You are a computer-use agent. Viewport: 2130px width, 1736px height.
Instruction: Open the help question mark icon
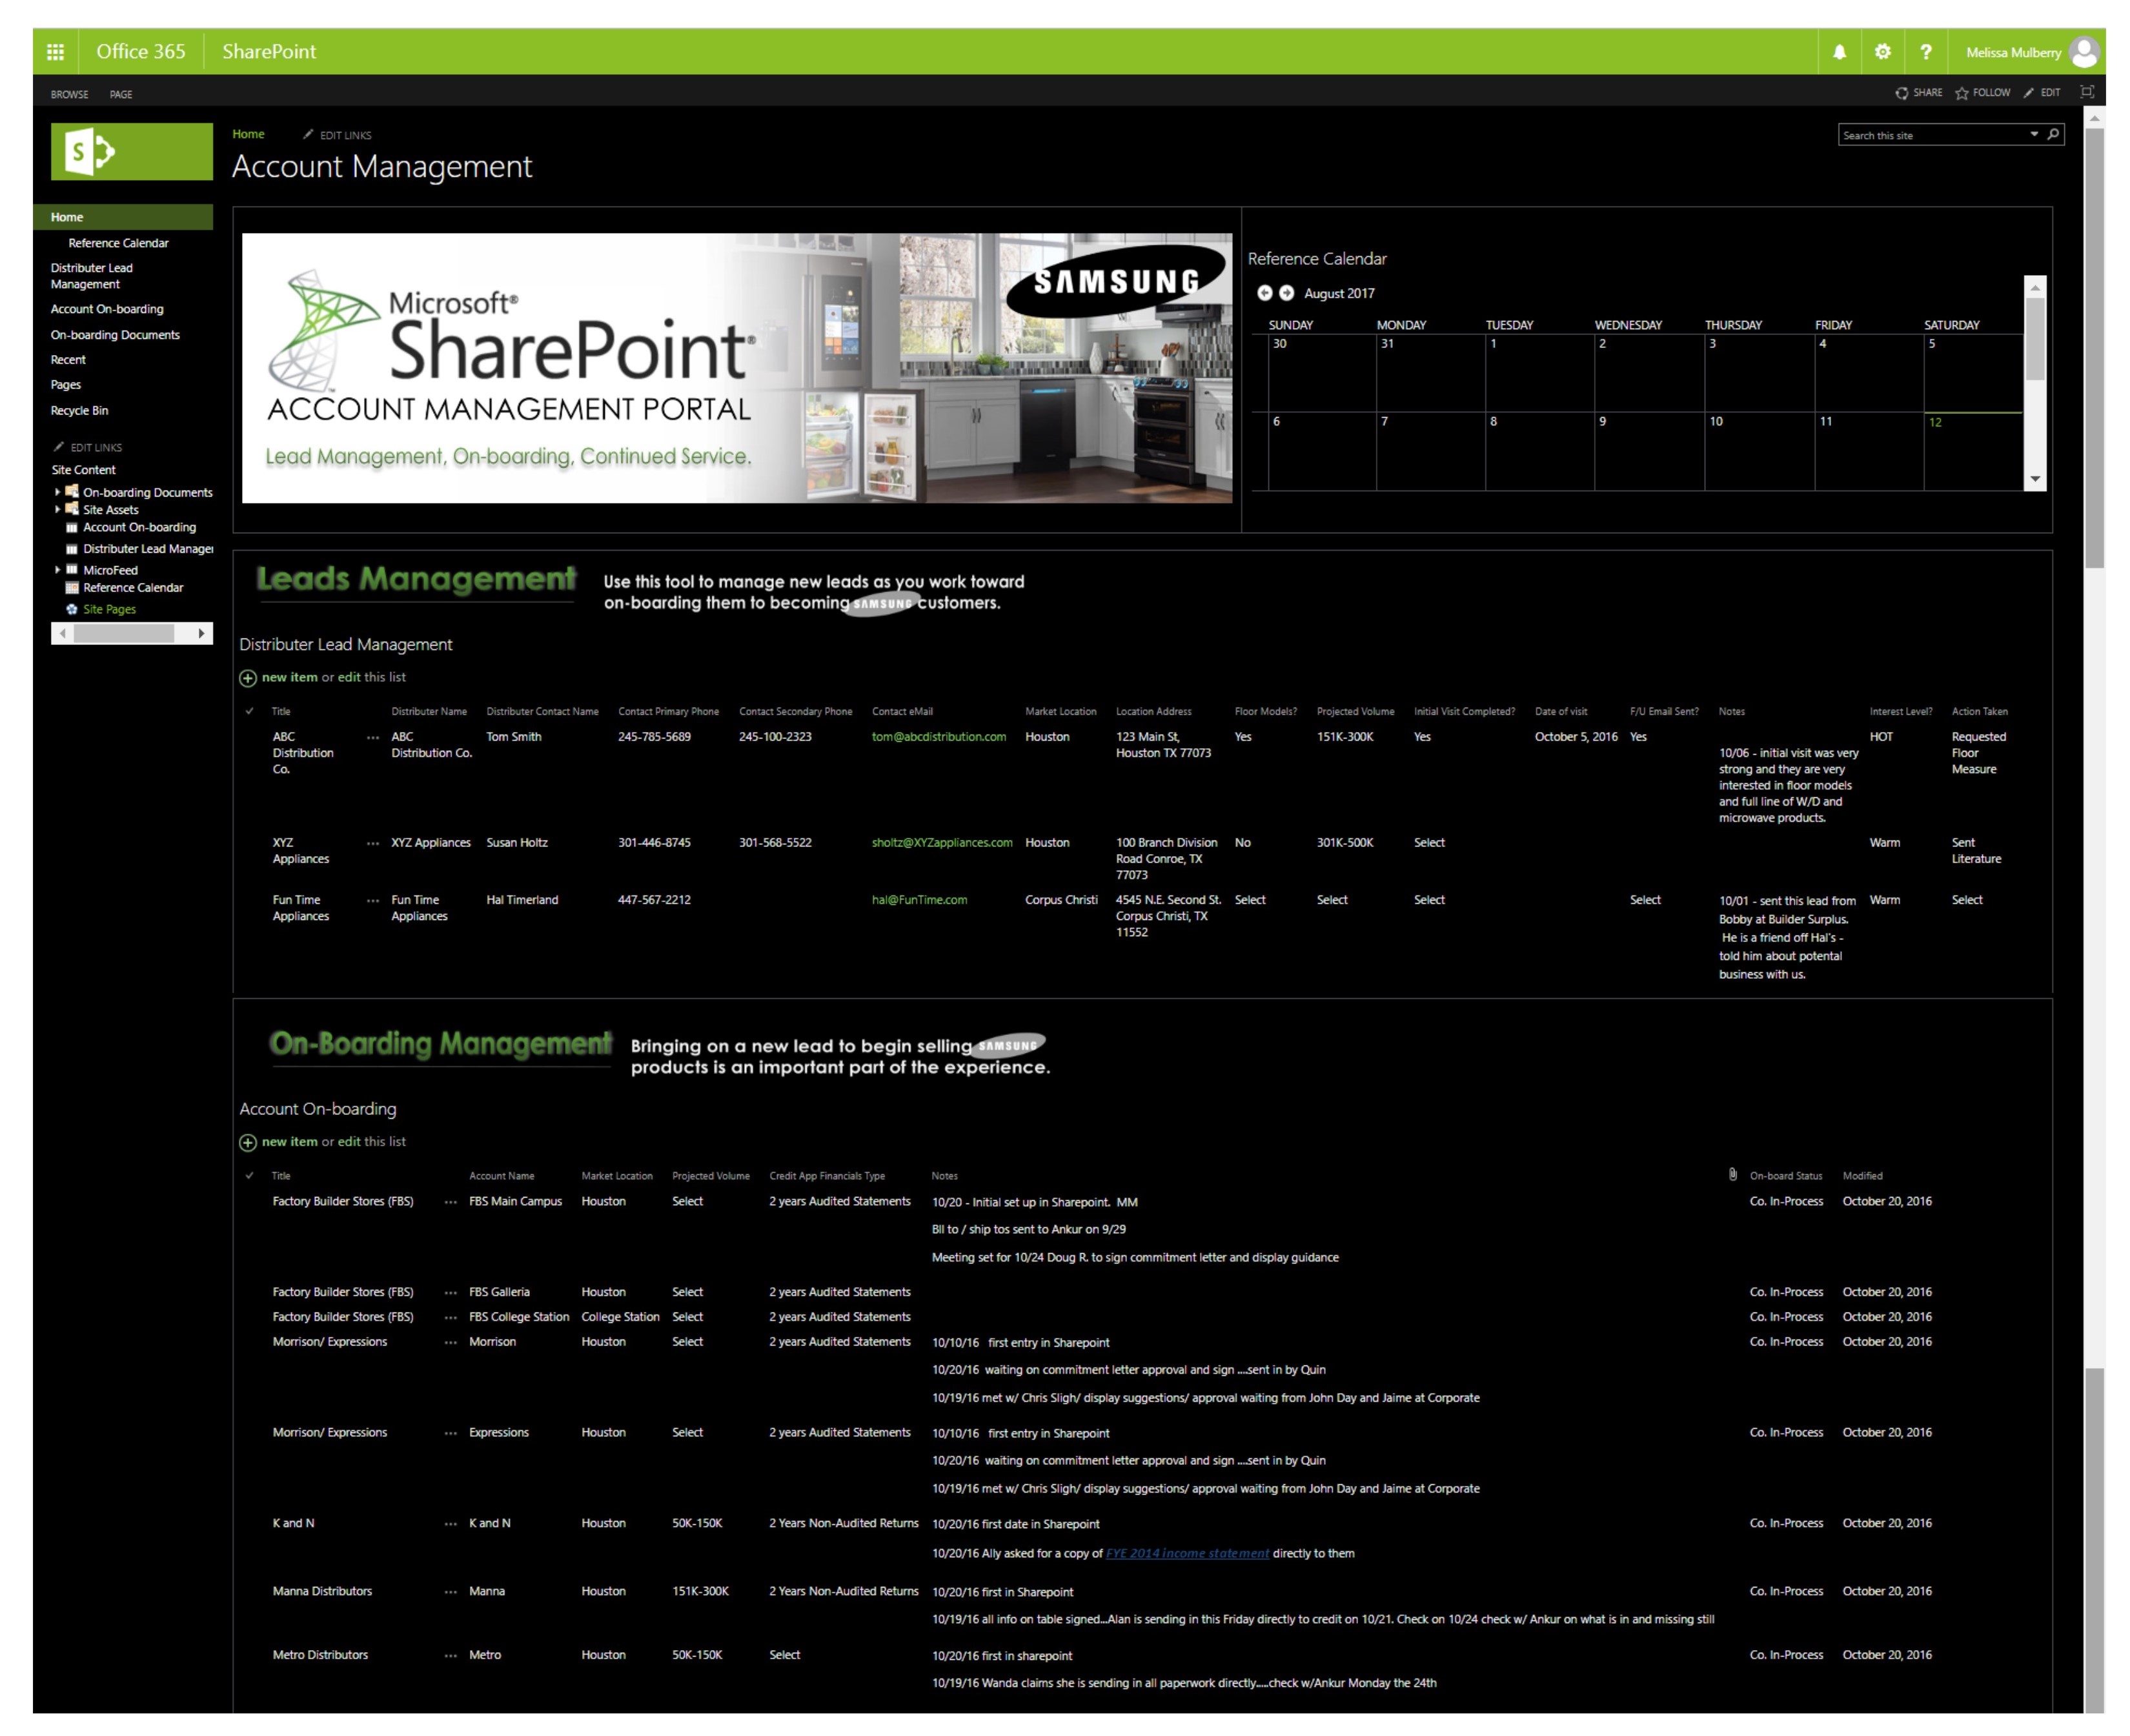point(1925,52)
